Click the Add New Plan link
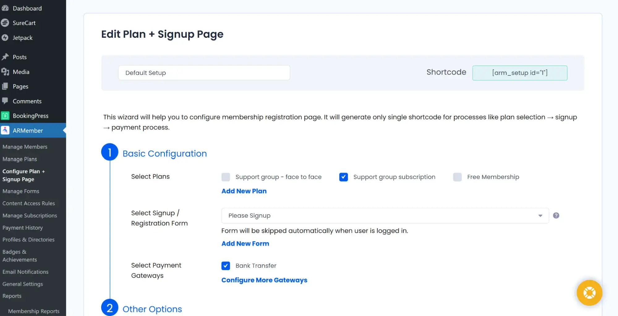This screenshot has height=316, width=618. click(x=244, y=191)
